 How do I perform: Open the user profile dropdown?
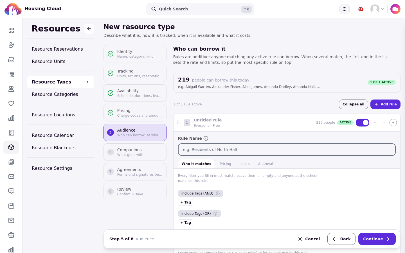(377, 9)
